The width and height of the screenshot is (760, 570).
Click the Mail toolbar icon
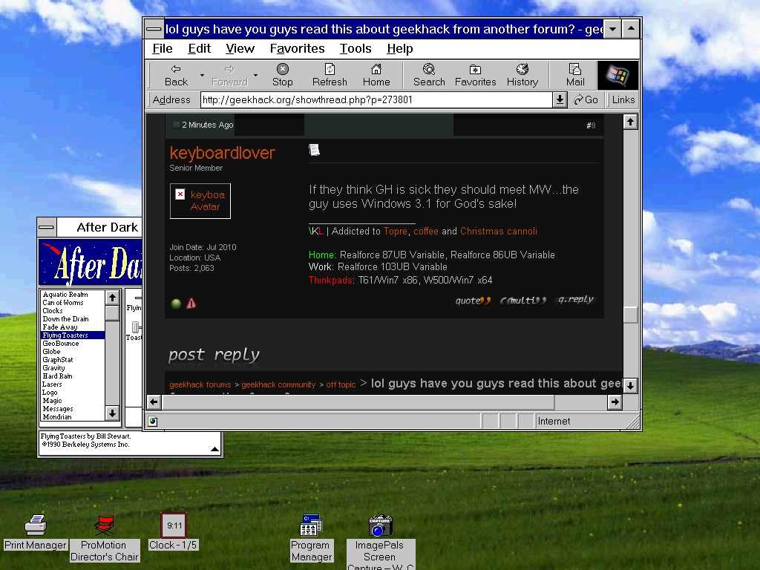575,75
